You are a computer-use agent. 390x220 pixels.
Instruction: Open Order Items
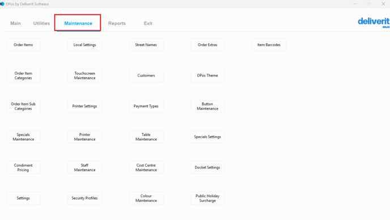[23, 45]
